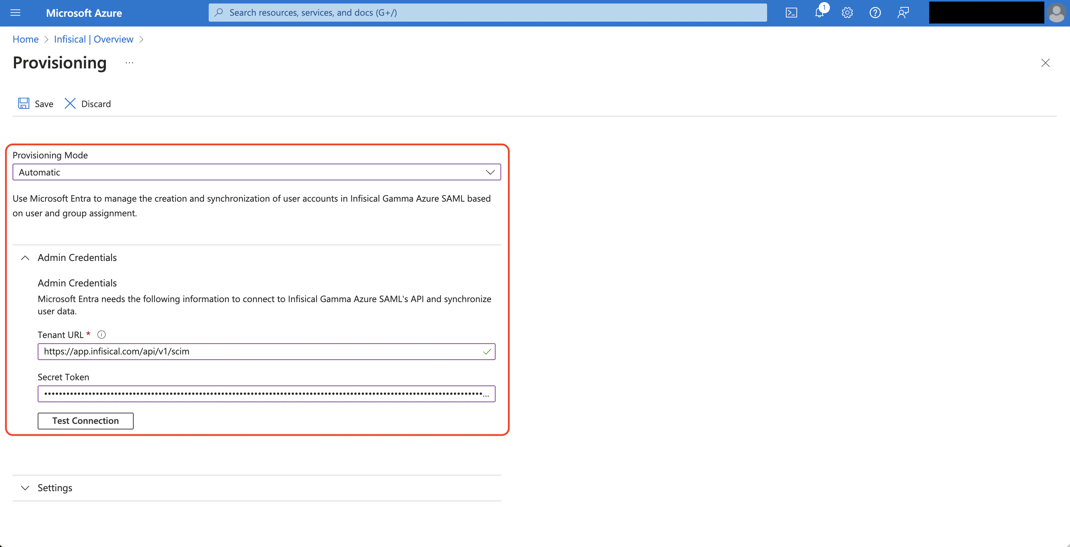Click the Microsoft Azure logo text

click(x=84, y=13)
